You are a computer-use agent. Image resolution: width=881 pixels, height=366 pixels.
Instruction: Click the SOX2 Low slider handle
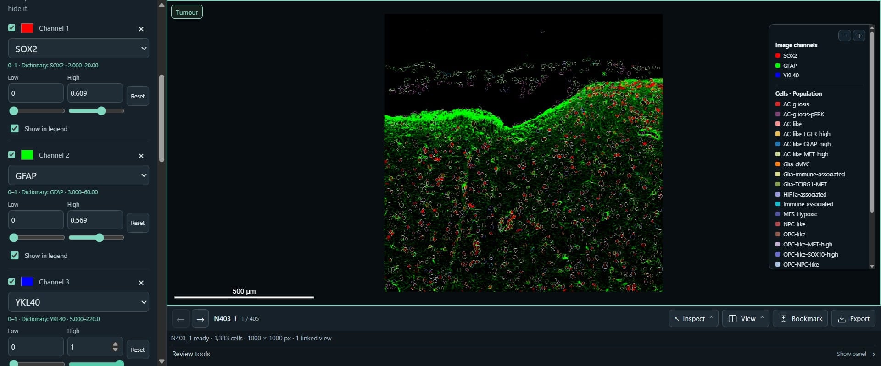click(x=14, y=111)
